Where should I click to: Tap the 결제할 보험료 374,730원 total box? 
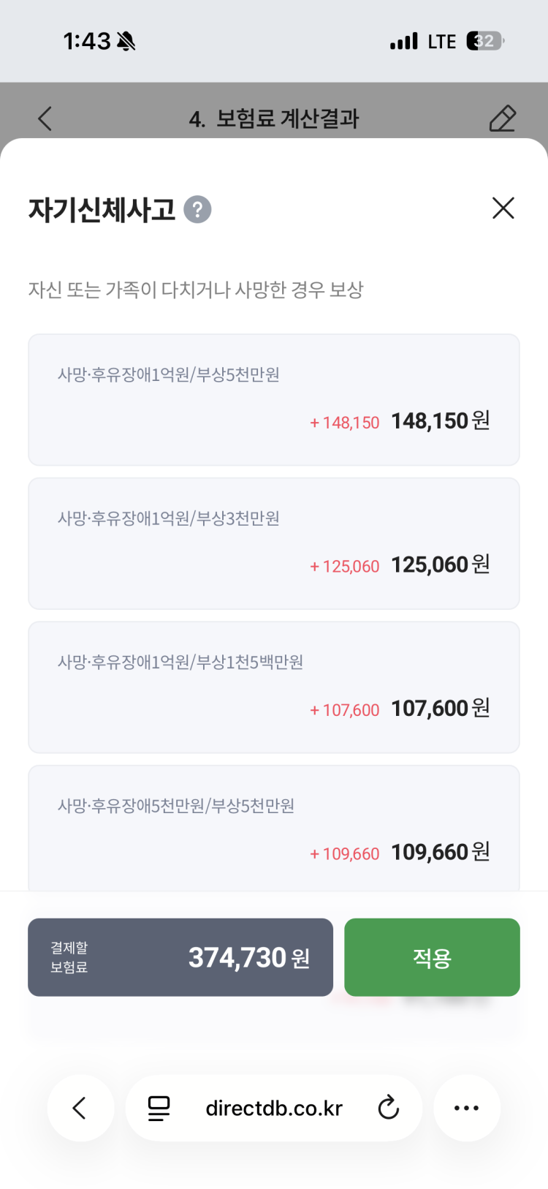180,957
